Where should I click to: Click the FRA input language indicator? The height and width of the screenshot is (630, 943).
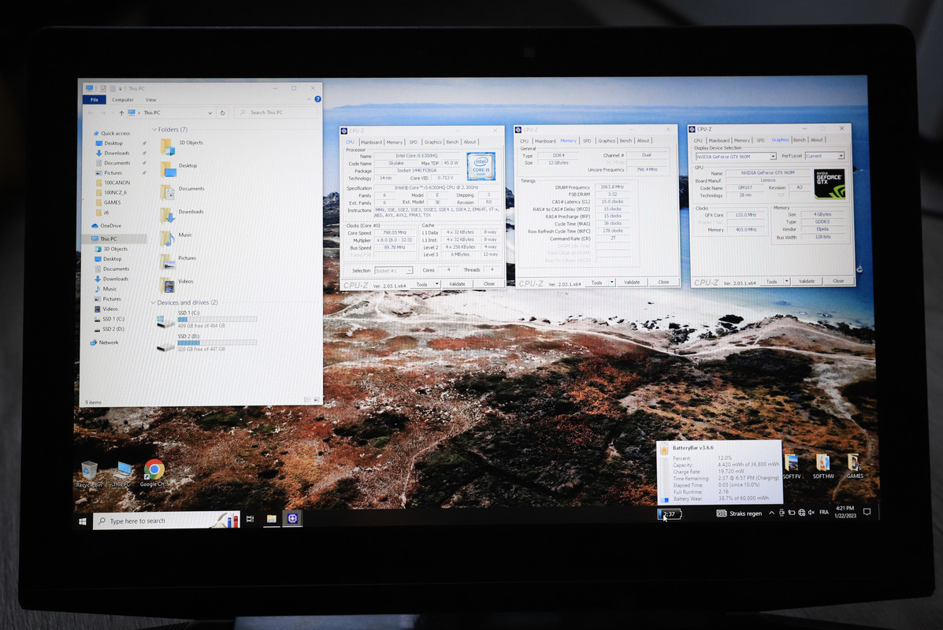tap(824, 512)
